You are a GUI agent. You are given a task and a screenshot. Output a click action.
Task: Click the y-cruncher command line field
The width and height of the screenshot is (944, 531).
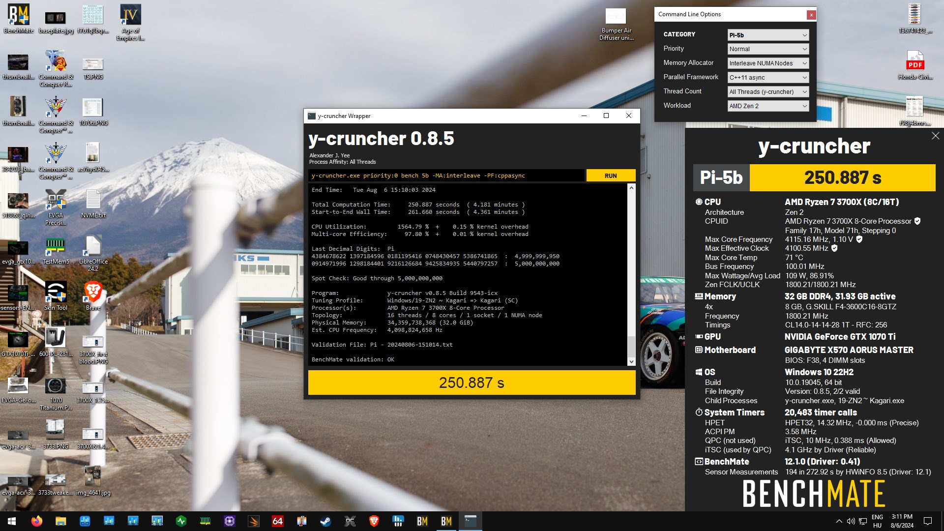point(446,176)
